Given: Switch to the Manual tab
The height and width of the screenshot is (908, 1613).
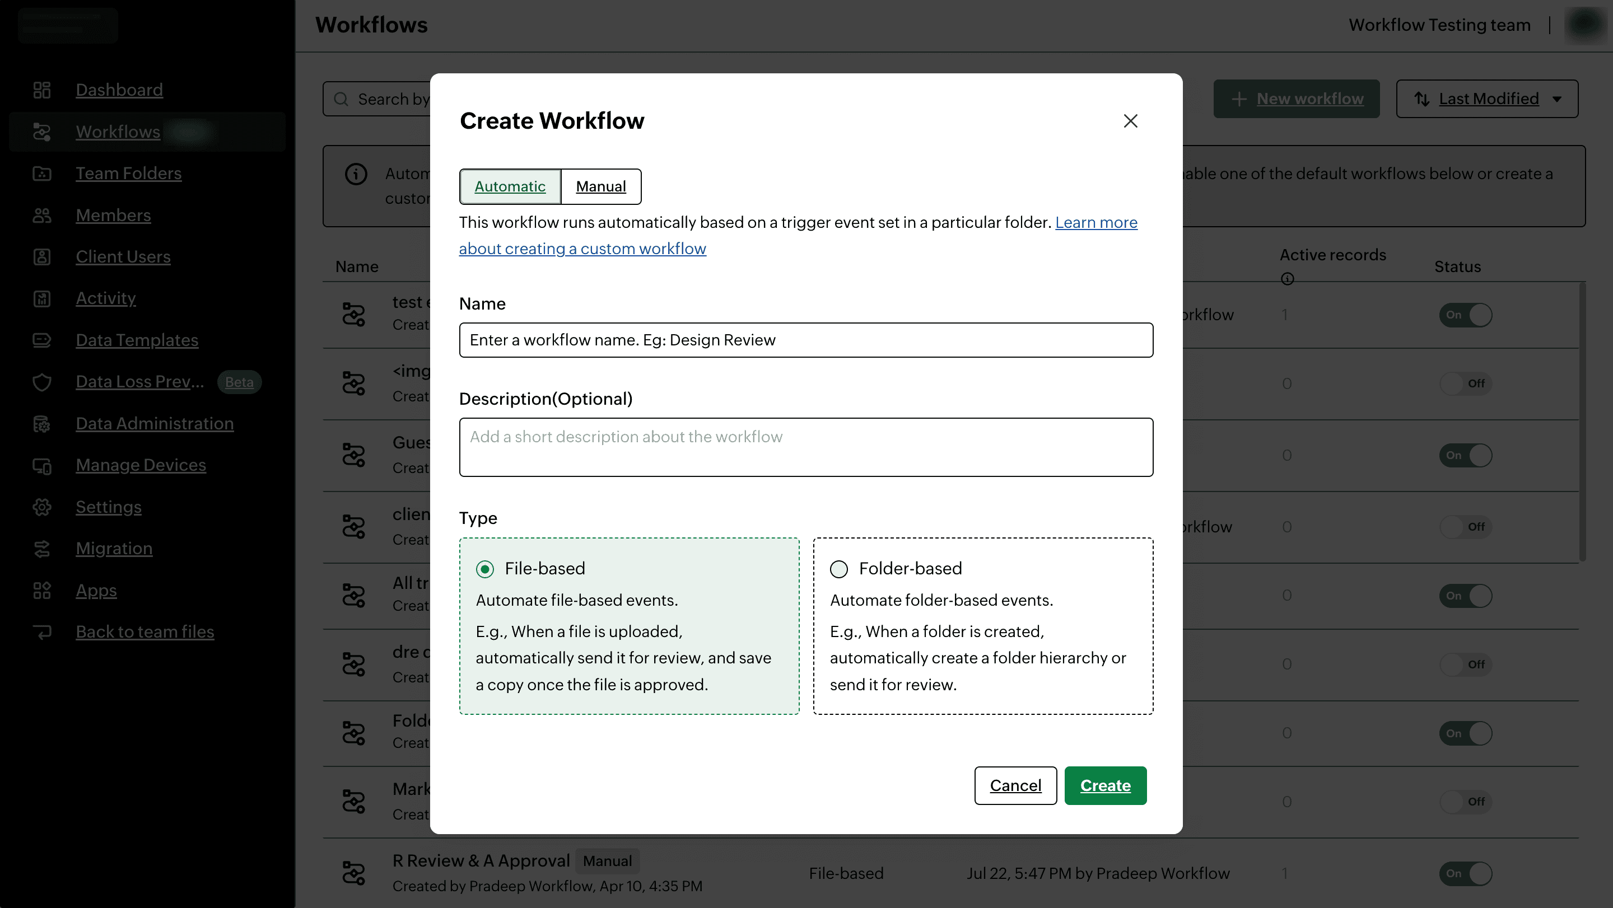Looking at the screenshot, I should point(600,186).
